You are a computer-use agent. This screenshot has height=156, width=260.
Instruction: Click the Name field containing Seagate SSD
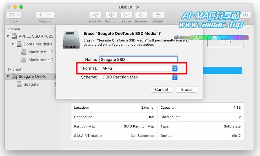[x=139, y=60]
